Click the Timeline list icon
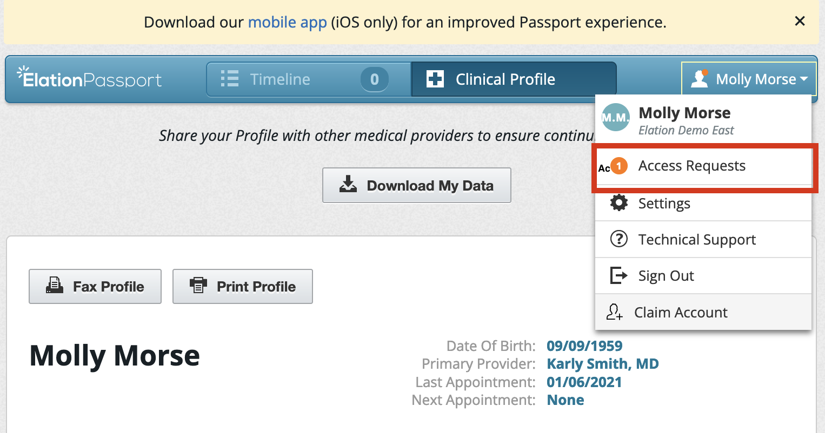The width and height of the screenshot is (825, 433). (x=229, y=79)
